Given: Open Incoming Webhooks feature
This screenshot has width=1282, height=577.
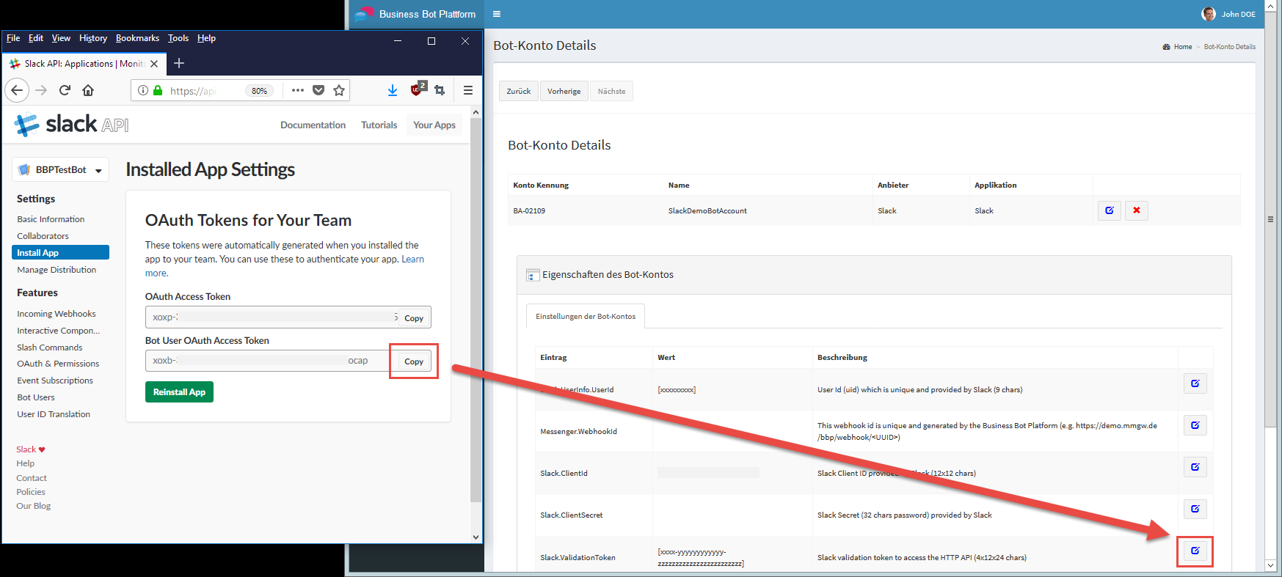Looking at the screenshot, I should point(57,314).
